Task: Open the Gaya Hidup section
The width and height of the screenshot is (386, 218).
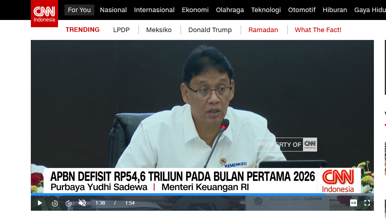Action: (x=370, y=10)
